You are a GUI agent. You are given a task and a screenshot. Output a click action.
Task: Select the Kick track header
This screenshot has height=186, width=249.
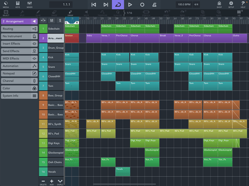[x=51, y=57]
